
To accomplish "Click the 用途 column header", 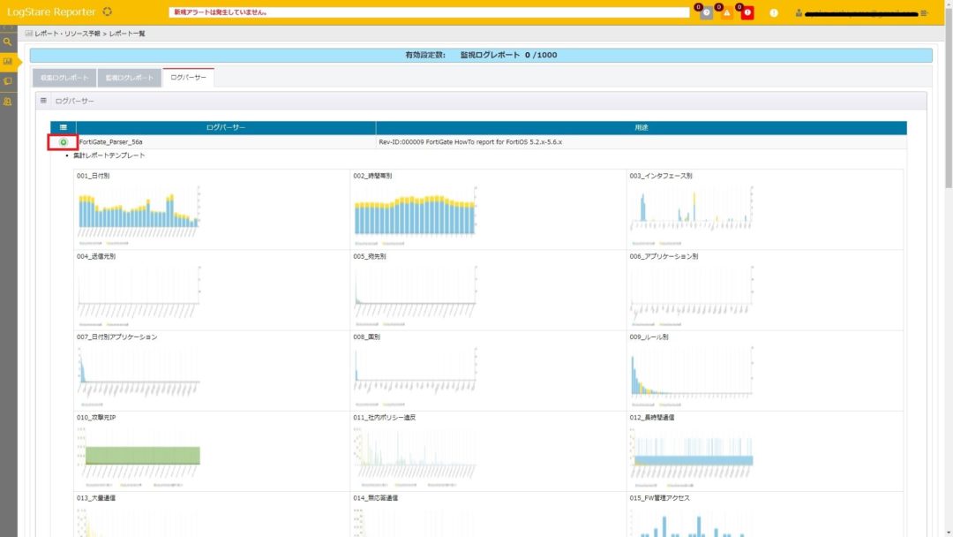I will click(642, 127).
